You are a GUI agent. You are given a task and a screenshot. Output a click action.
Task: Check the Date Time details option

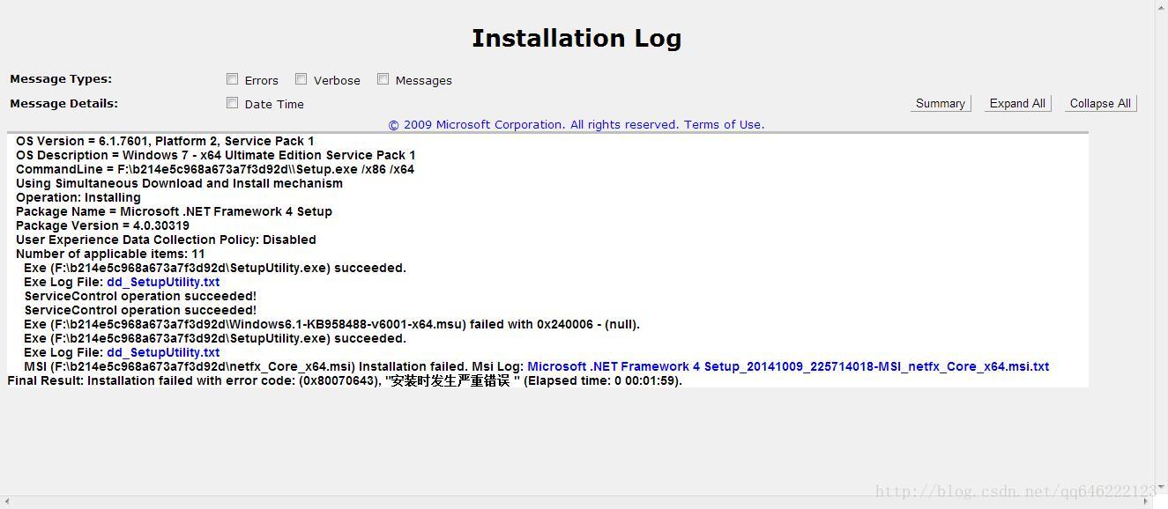233,103
